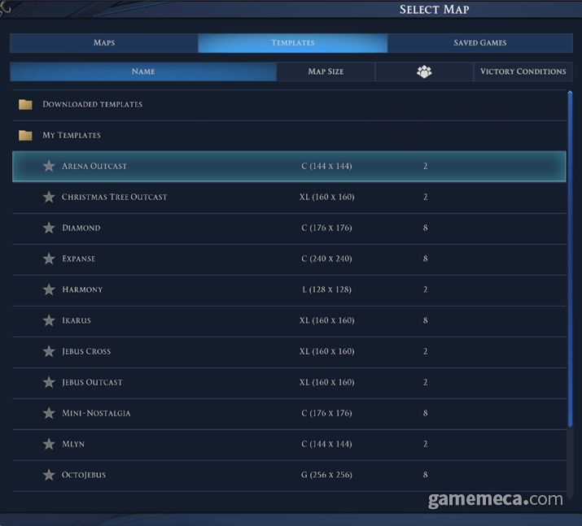582x526 pixels.
Task: Click the template list vertical scrollbar
Action: click(570, 260)
